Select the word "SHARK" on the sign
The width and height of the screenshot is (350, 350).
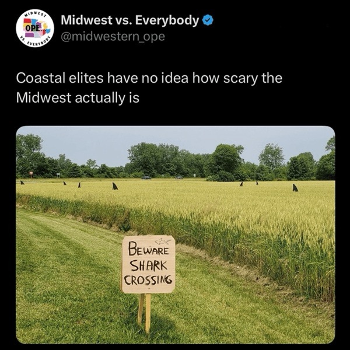coord(148,265)
